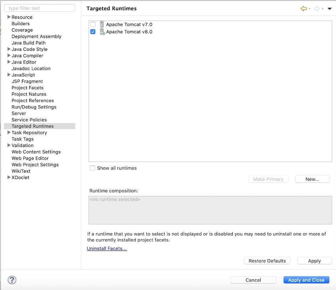Select the XDoclet label

20,177
